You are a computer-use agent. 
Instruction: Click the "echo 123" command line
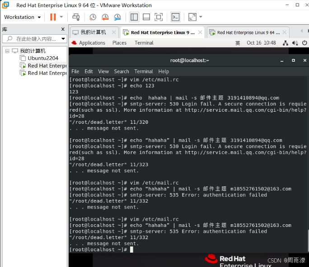pos(112,86)
